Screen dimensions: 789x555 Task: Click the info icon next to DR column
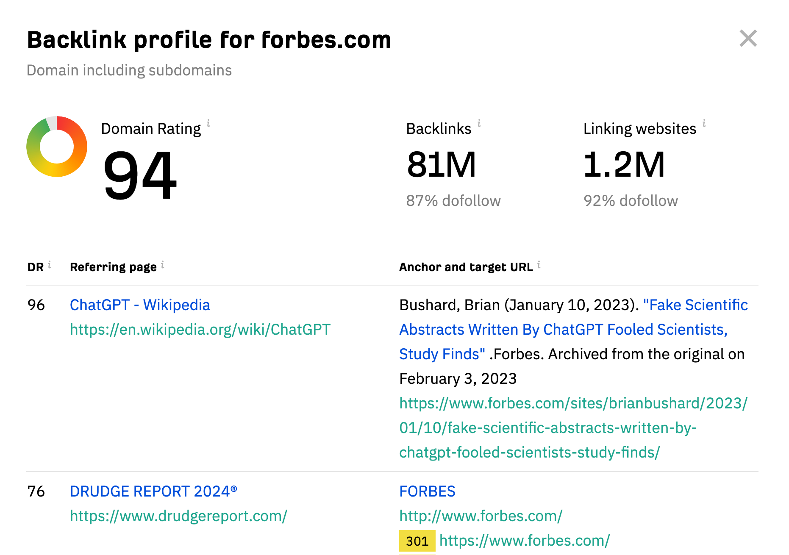(x=50, y=265)
